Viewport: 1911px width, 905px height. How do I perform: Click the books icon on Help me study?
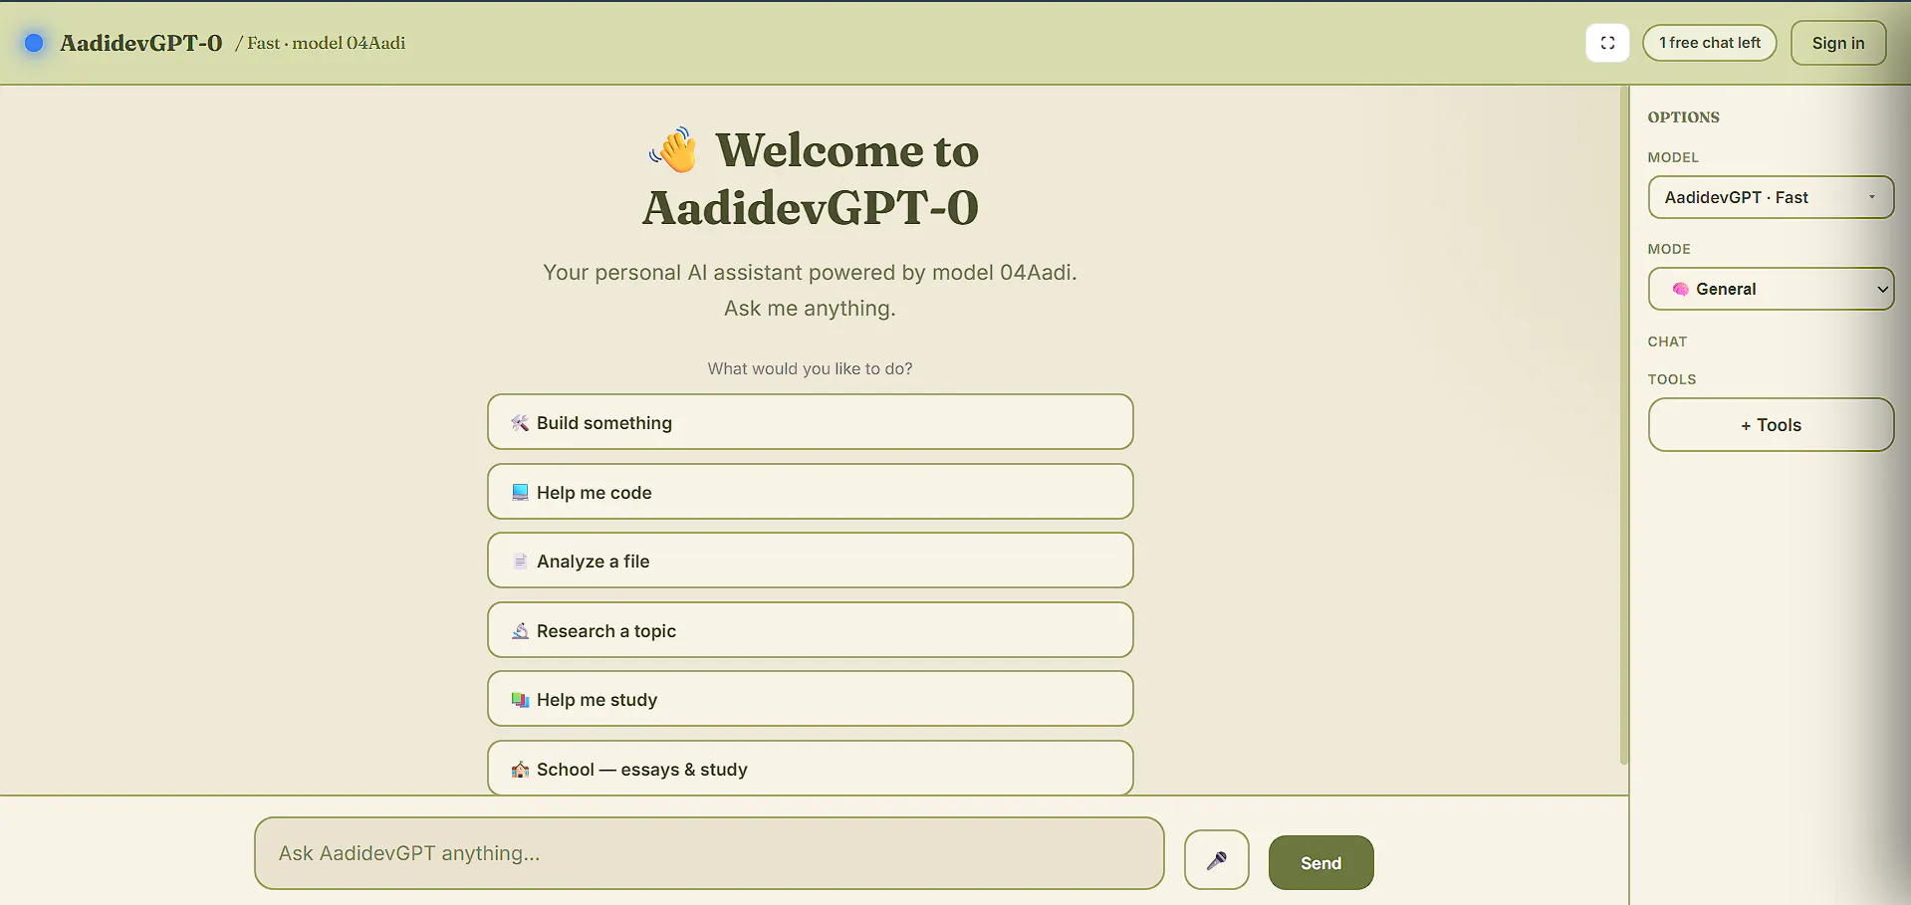click(520, 700)
